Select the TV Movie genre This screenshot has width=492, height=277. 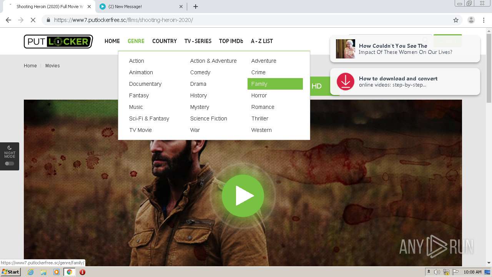140,130
